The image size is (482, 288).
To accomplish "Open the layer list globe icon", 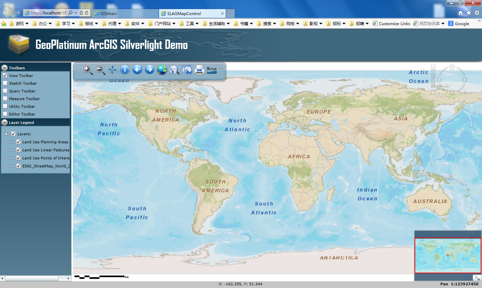I will point(187,70).
